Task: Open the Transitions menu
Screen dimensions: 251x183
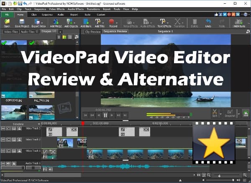Action: (x=93, y=9)
